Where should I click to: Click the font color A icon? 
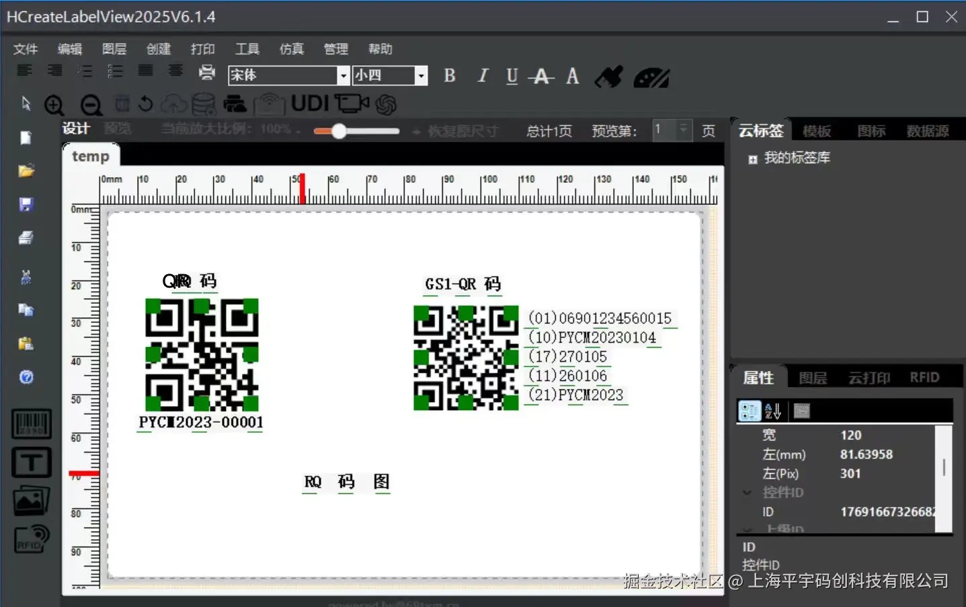point(573,76)
